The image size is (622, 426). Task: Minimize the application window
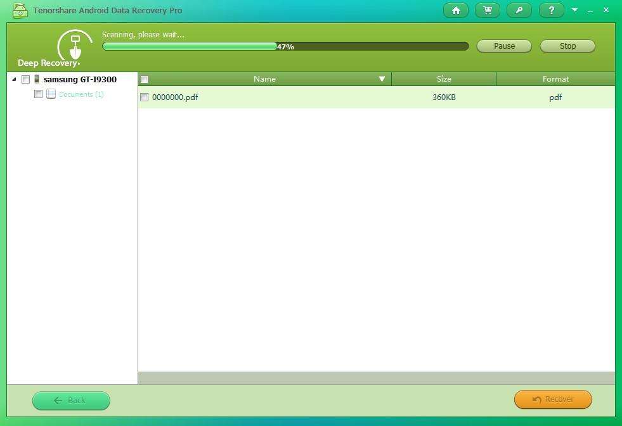(590, 11)
